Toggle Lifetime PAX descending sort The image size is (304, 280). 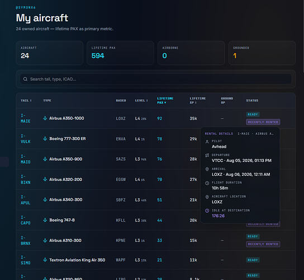(165, 100)
